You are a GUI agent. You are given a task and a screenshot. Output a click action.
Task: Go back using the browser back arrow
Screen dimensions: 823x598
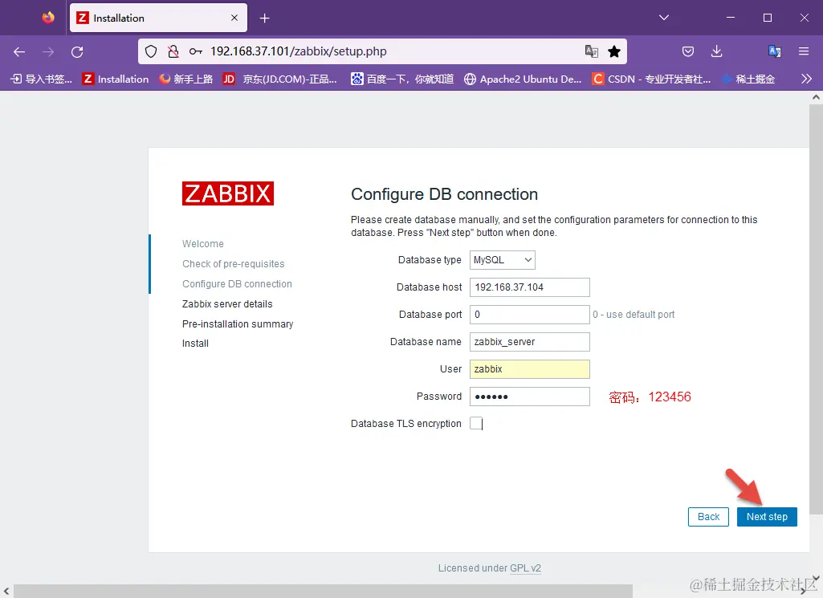tap(19, 51)
